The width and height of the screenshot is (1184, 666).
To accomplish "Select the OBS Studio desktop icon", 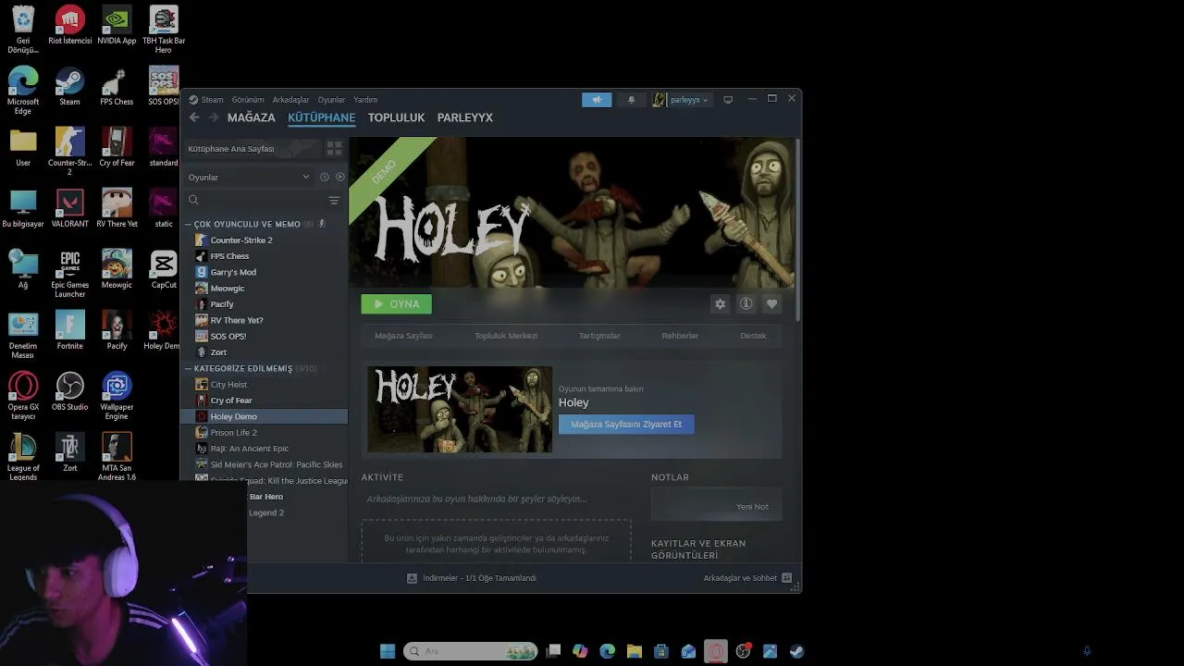I will click(x=70, y=391).
